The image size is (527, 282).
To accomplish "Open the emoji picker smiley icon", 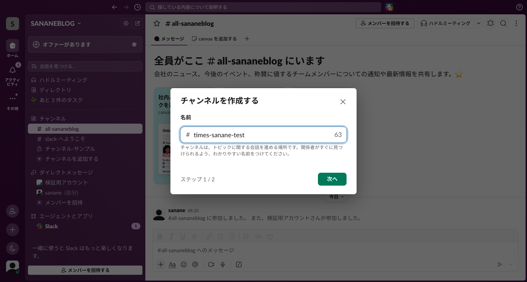I will click(x=184, y=264).
